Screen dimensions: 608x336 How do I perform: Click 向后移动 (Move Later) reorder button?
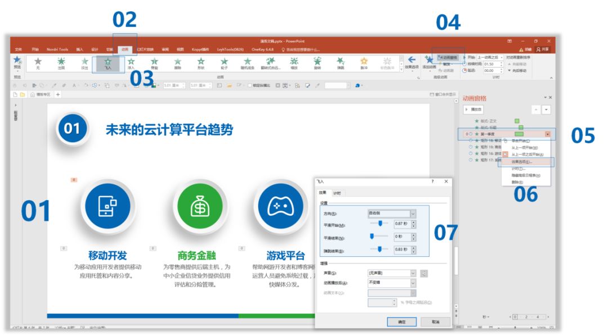518,71
